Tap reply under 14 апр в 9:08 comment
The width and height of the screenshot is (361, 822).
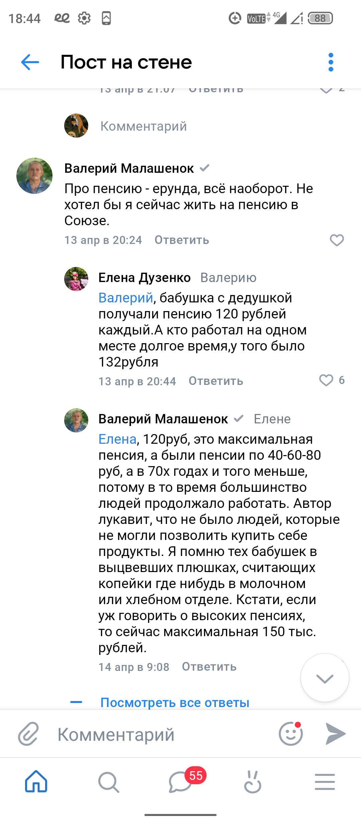tap(209, 667)
